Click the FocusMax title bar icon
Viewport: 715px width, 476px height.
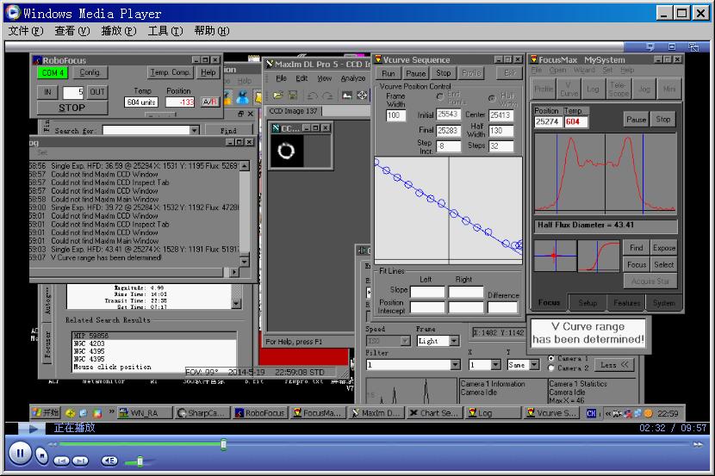533,59
